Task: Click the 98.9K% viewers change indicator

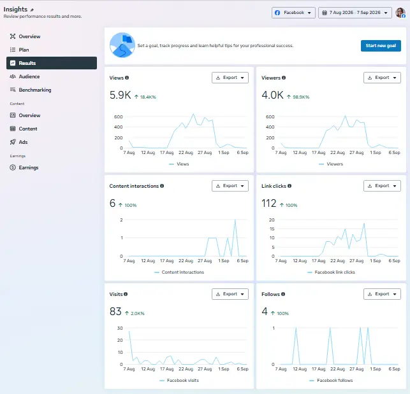Action: (x=298, y=97)
